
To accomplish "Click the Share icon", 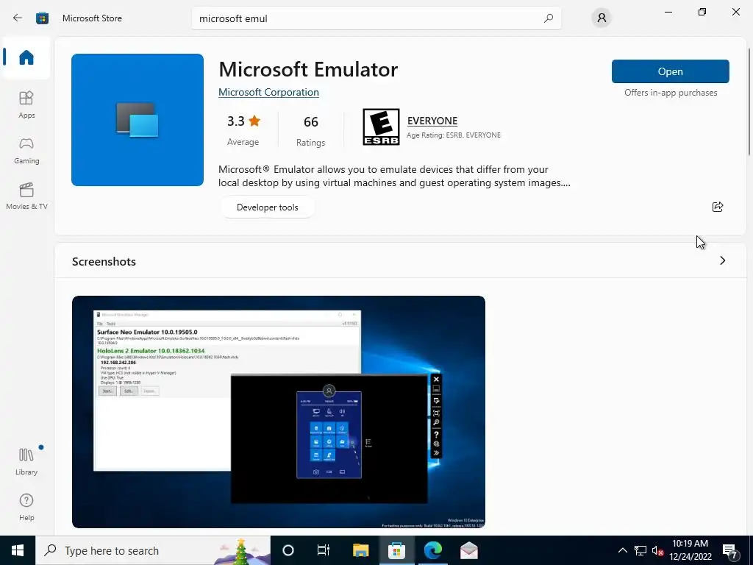I will point(718,207).
